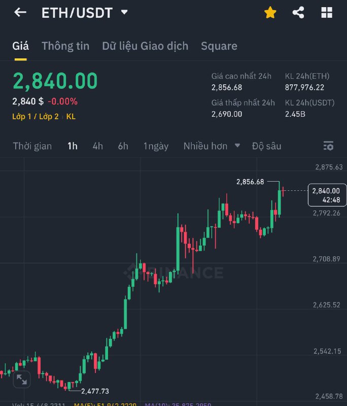Select the 4h time interval

point(97,146)
